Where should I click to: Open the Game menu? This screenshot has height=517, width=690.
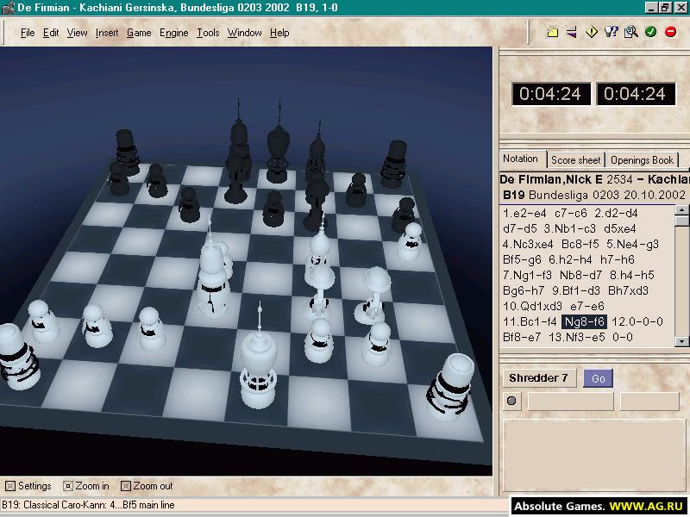click(x=139, y=33)
